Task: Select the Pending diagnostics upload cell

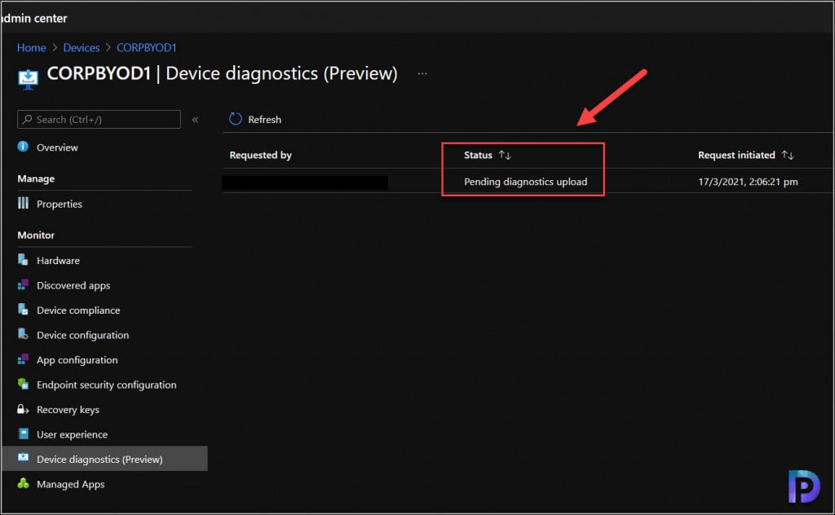Action: click(526, 182)
